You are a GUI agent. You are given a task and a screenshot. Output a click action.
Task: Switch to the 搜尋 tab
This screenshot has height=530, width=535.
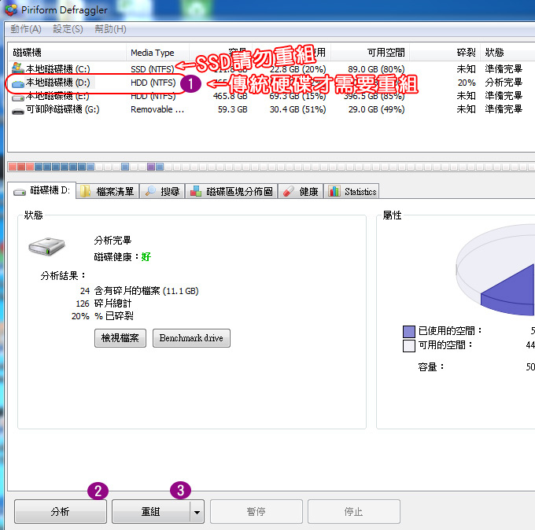click(x=162, y=191)
